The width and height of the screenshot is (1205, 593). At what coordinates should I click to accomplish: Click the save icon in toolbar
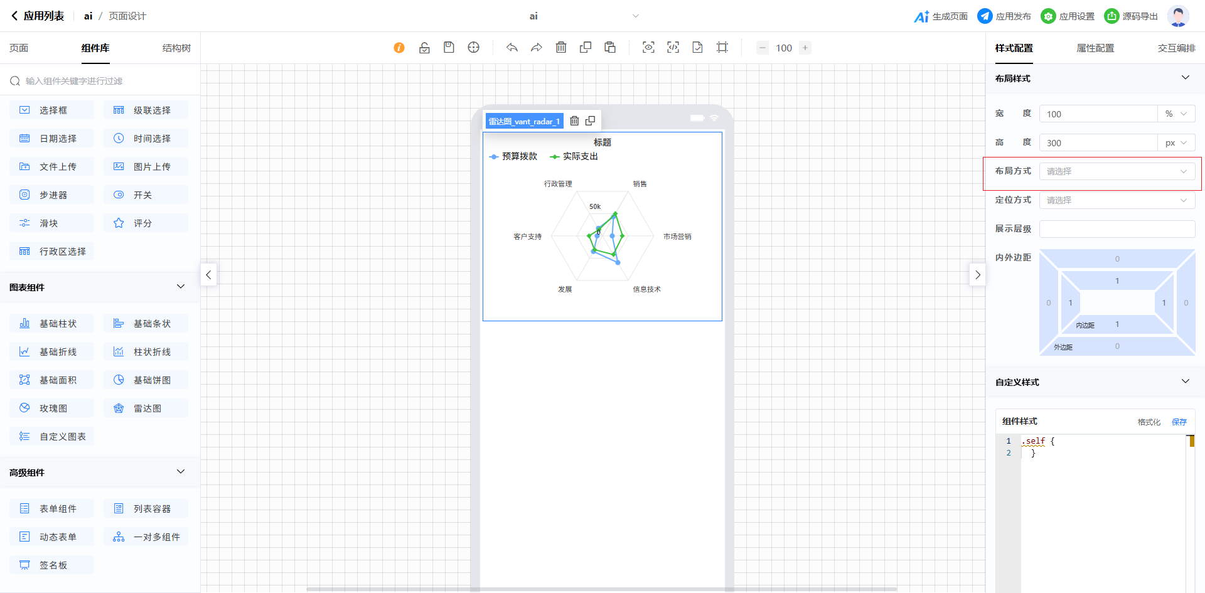click(x=449, y=48)
